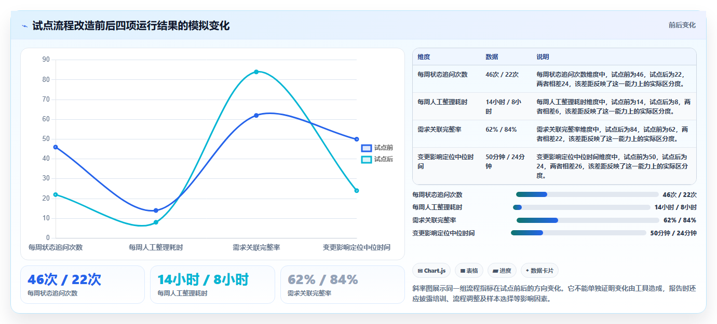Click x-axis label 每周状态追问次数
This screenshot has height=324, width=717.
click(x=56, y=247)
